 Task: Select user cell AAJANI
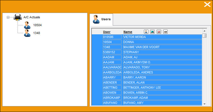tap(112, 62)
